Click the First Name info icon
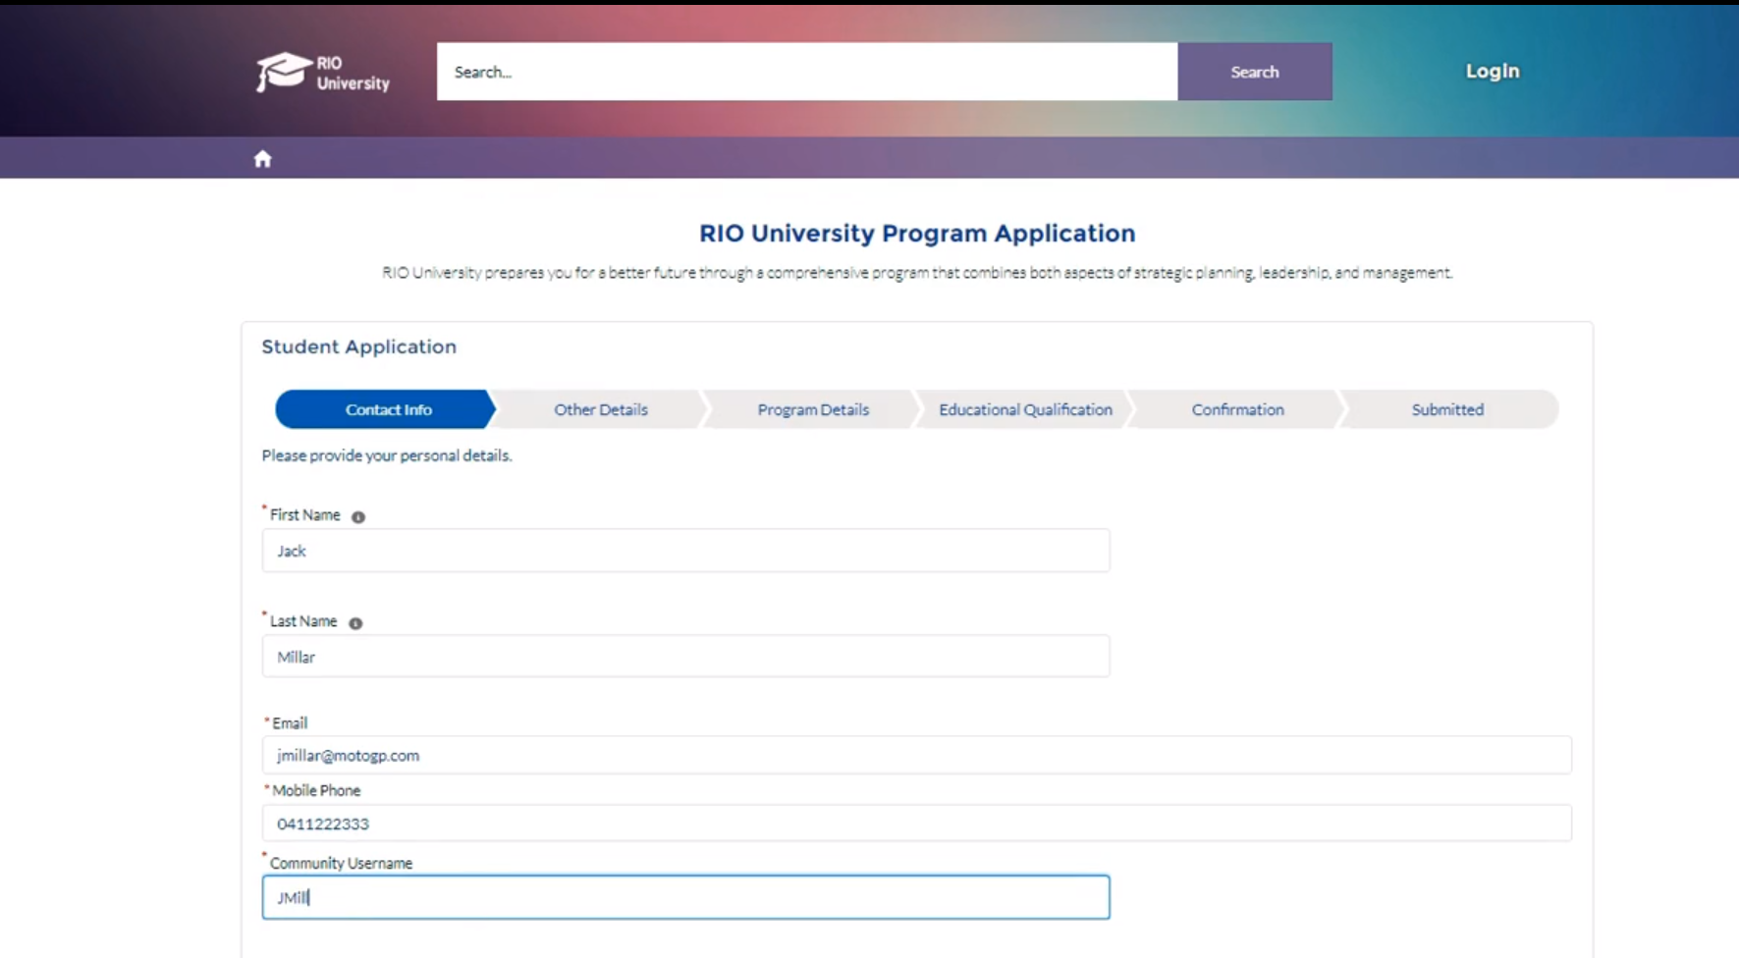This screenshot has width=1739, height=958. (358, 517)
